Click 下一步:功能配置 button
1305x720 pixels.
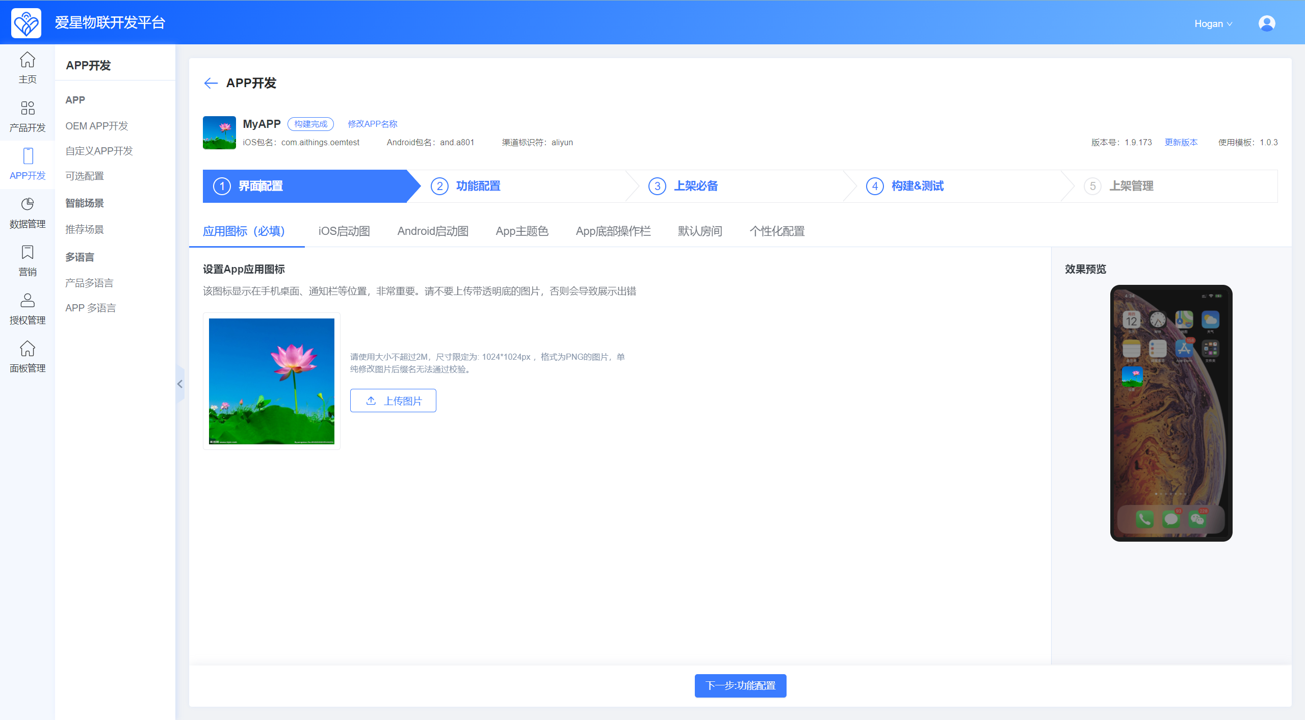click(x=740, y=685)
